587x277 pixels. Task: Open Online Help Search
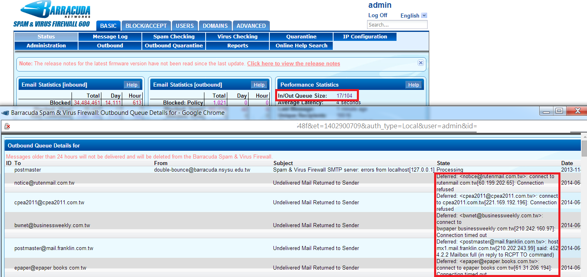[x=301, y=45]
